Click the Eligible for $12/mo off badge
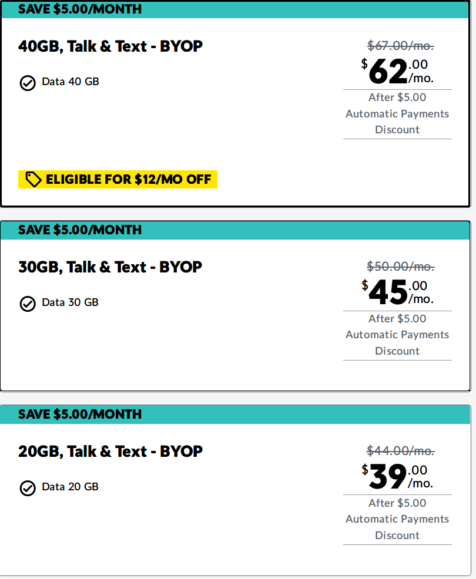 click(118, 180)
